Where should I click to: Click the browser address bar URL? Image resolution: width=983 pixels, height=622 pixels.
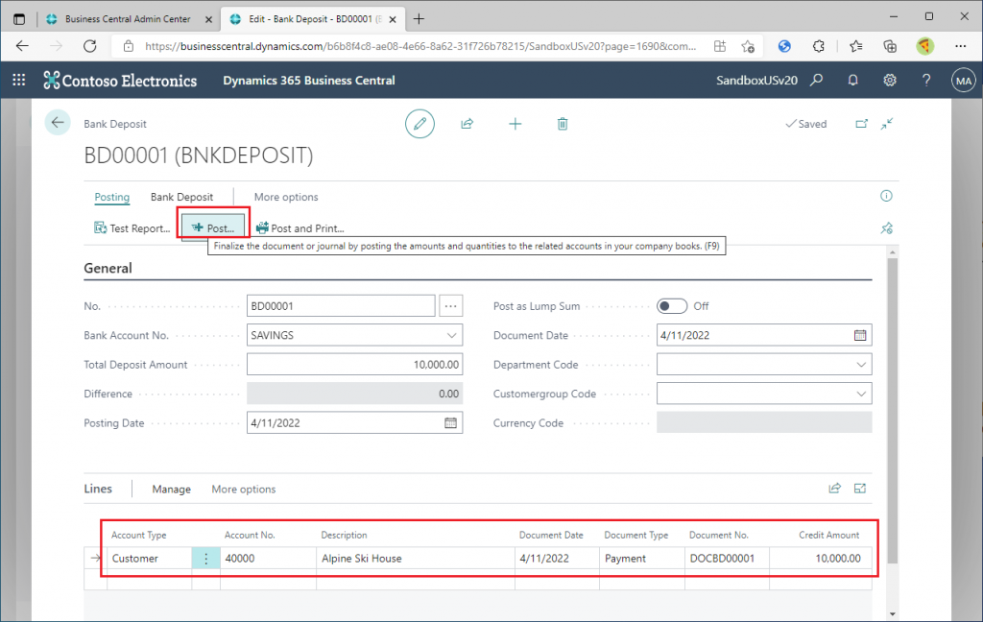pos(420,46)
